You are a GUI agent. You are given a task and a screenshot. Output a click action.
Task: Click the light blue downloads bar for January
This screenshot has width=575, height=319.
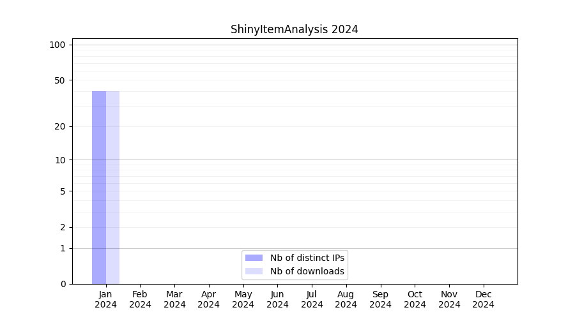coord(113,188)
